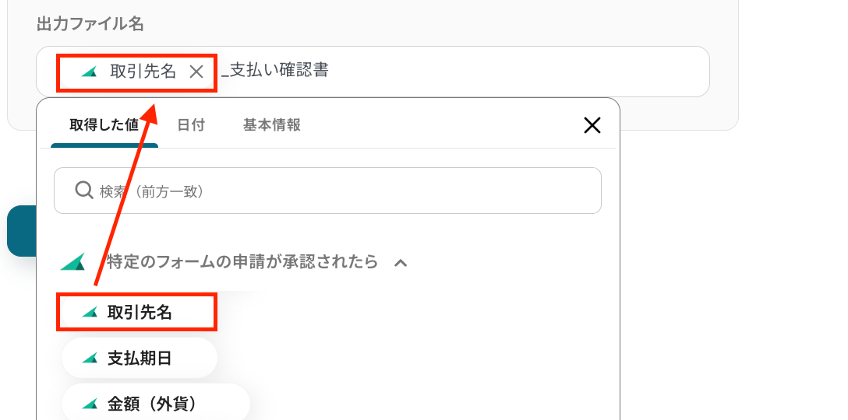Insert the 金額（外貨） value
Image resolution: width=848 pixels, height=420 pixels.
[x=156, y=403]
